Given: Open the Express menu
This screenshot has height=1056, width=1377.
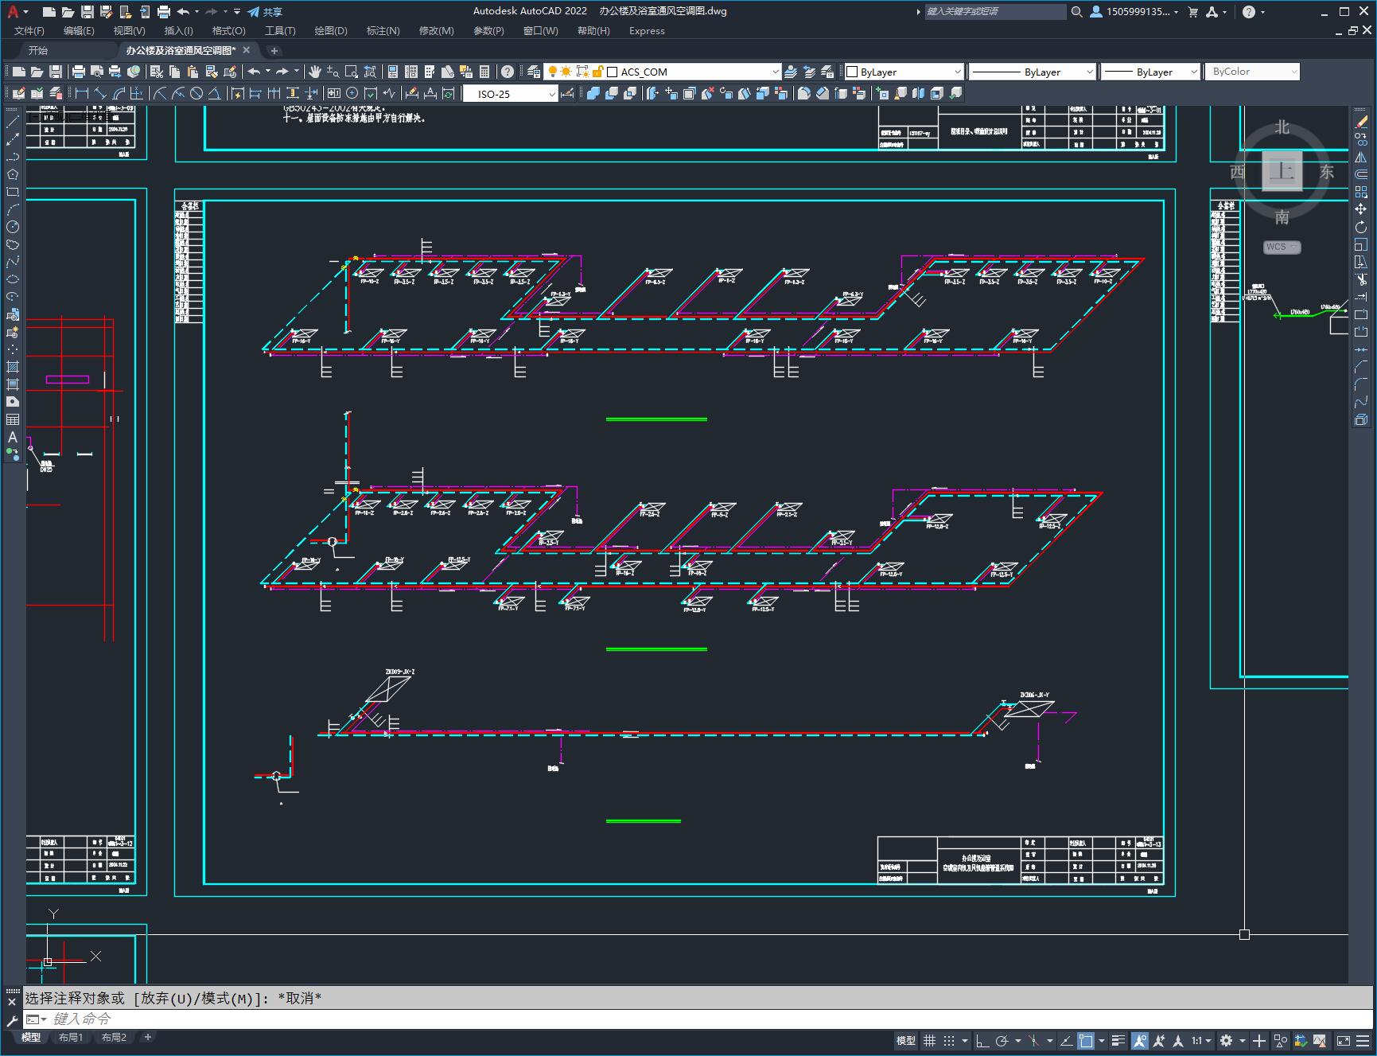Looking at the screenshot, I should click(647, 30).
